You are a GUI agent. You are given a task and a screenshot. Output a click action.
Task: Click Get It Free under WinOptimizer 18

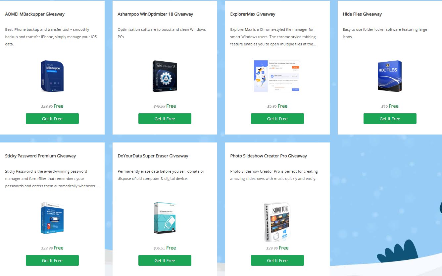(x=165, y=119)
